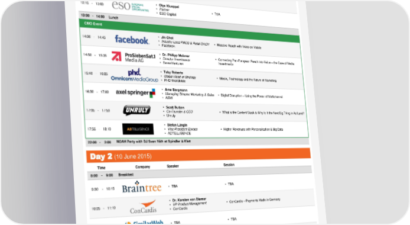Click the Session column header

coord(229,165)
